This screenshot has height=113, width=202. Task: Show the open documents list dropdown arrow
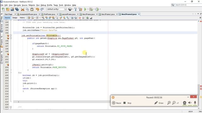[198, 14]
